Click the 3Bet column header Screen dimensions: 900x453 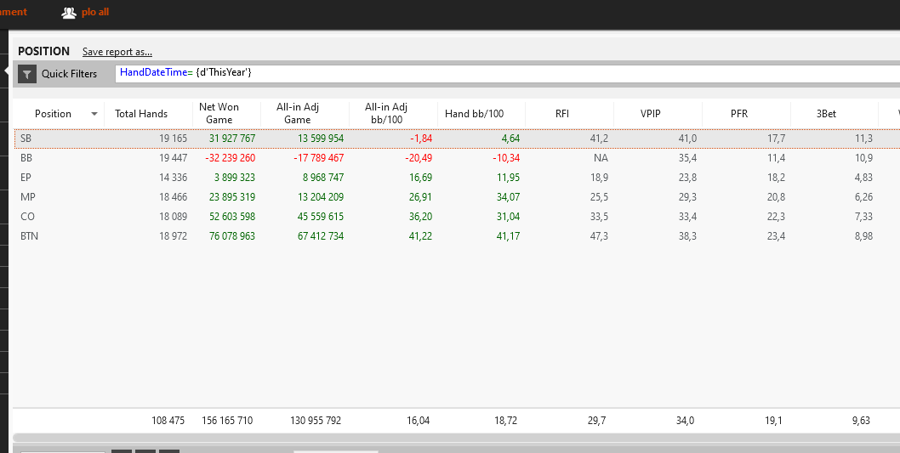tap(827, 114)
